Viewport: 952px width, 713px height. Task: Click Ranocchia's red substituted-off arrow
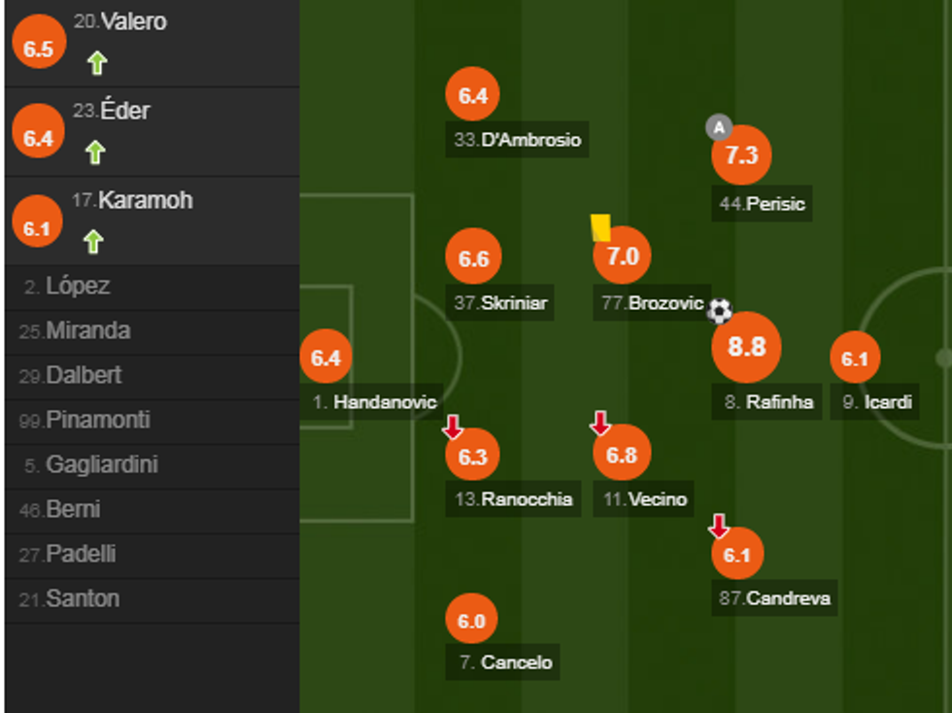pyautogui.click(x=453, y=426)
